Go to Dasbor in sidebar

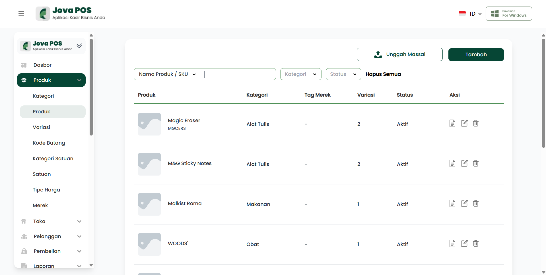42,65
